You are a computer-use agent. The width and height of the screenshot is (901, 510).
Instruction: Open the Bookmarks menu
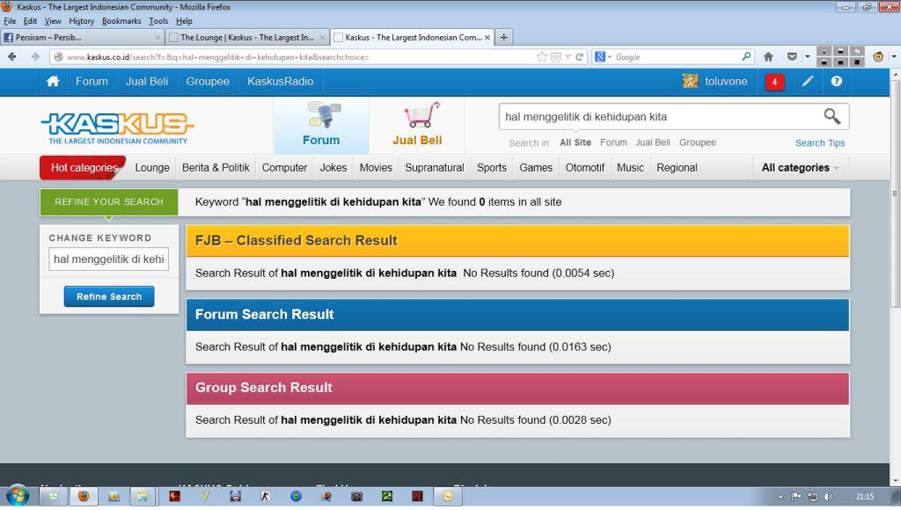click(121, 21)
